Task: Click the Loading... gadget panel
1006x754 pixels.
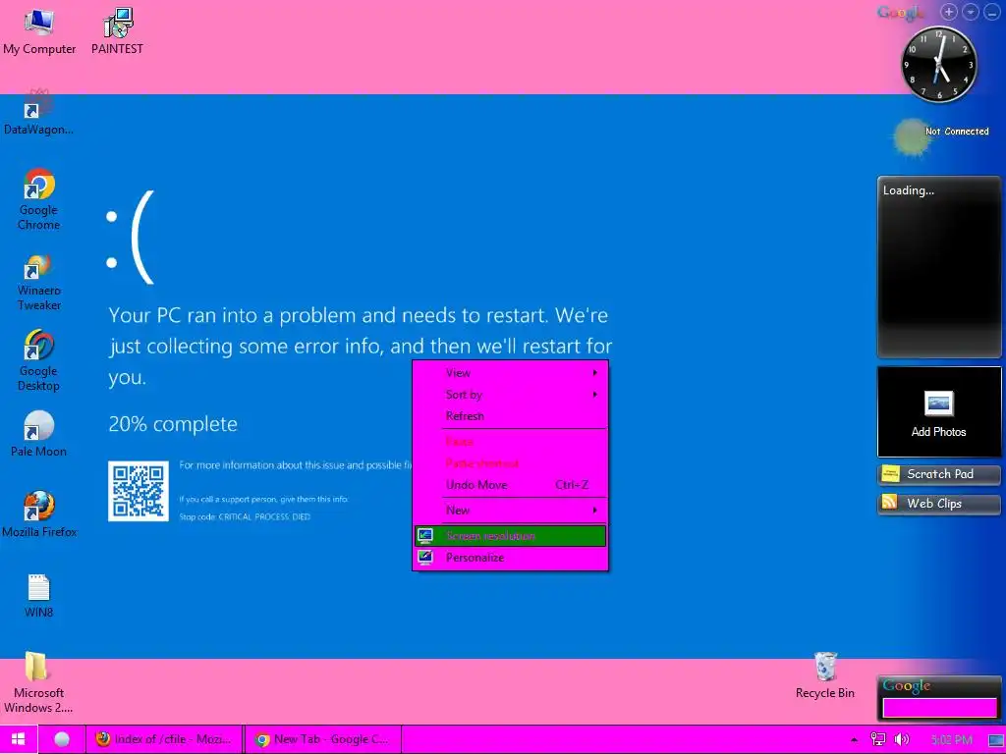Action: click(x=938, y=267)
